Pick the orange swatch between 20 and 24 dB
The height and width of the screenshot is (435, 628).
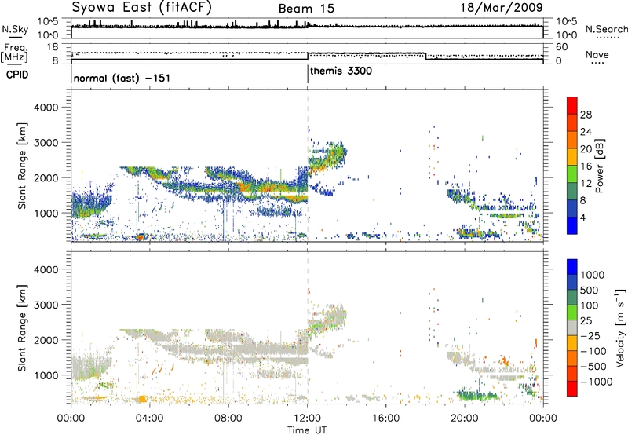(x=572, y=141)
